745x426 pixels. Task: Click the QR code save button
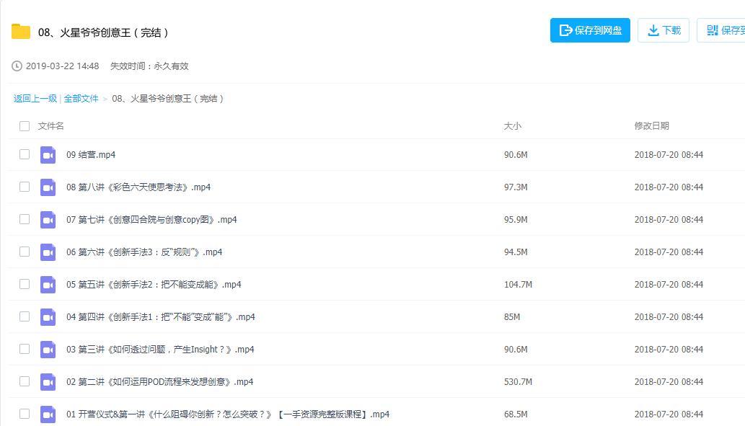pyautogui.click(x=721, y=30)
